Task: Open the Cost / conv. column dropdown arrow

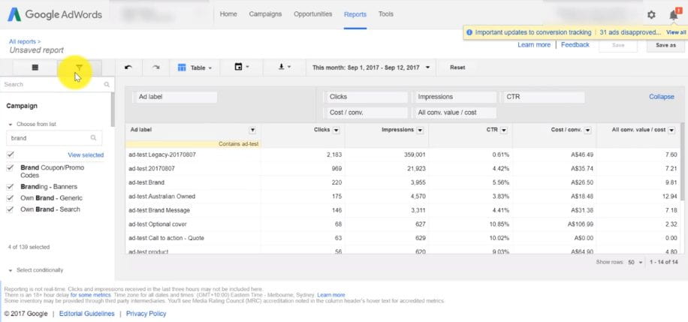Action: click(588, 131)
